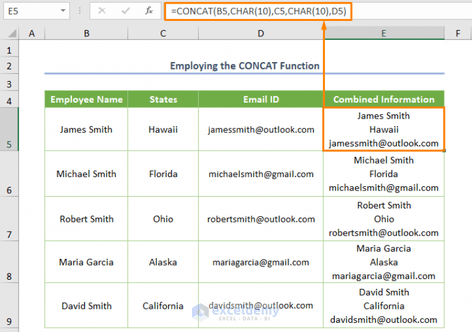Select column B header

pos(86,33)
